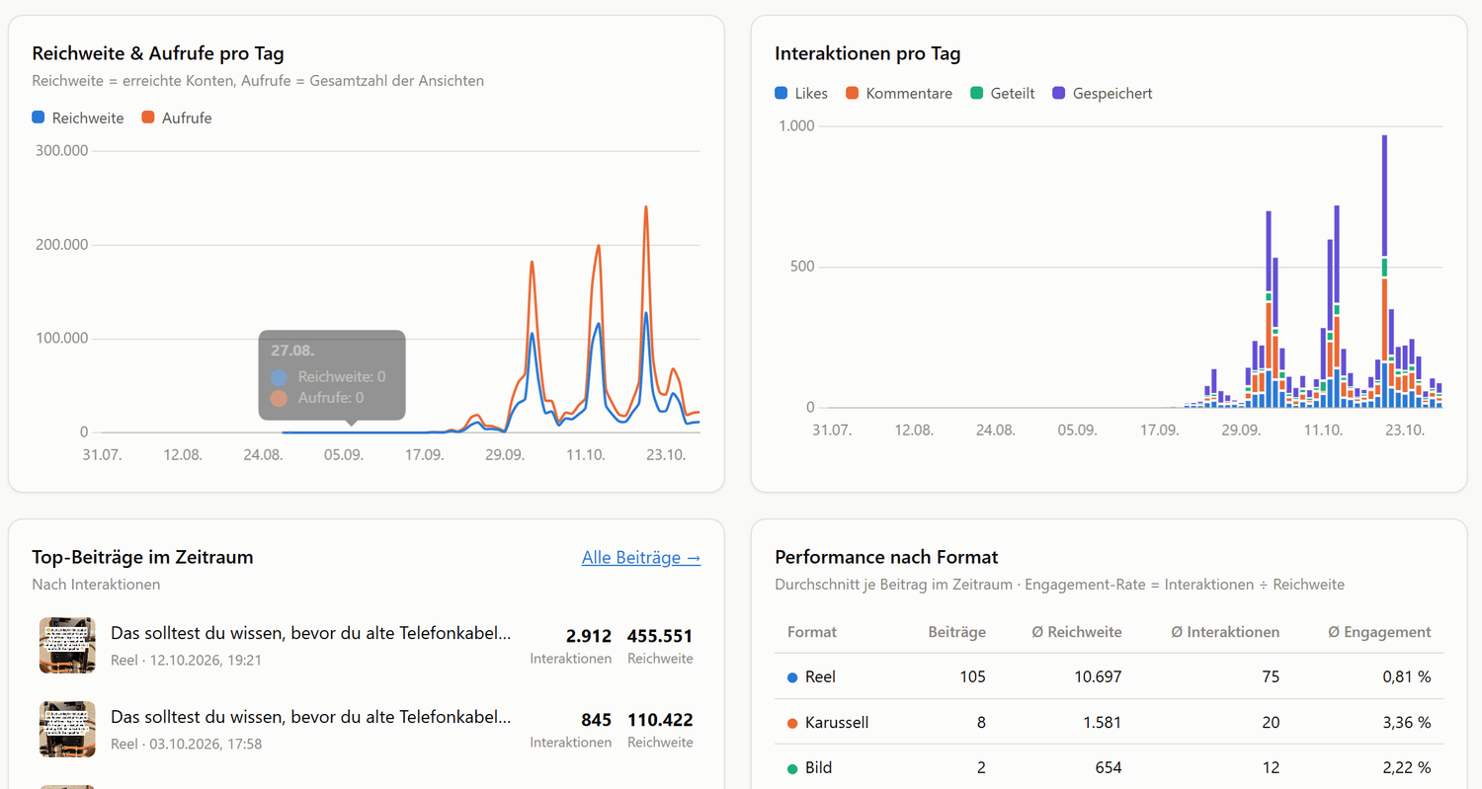Toggle the Aufrufe legend entry
1482x789 pixels.
(x=177, y=118)
